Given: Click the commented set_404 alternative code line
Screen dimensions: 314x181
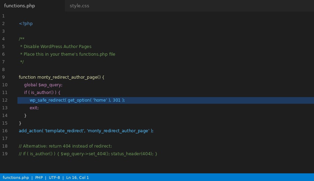Looking at the screenshot, I should (88, 154).
